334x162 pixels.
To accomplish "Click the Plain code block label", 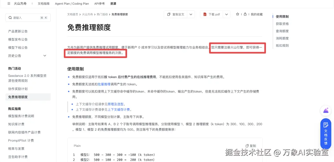I will click(77, 146).
